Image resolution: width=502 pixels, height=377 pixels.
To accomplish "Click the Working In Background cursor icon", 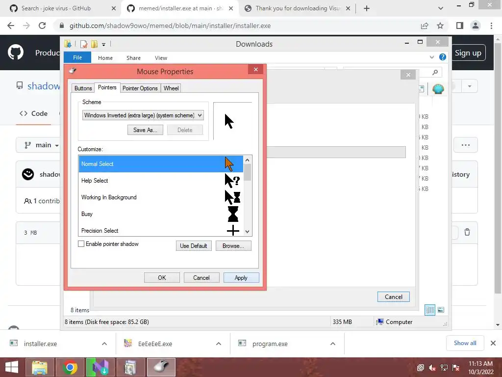I will pos(232,197).
